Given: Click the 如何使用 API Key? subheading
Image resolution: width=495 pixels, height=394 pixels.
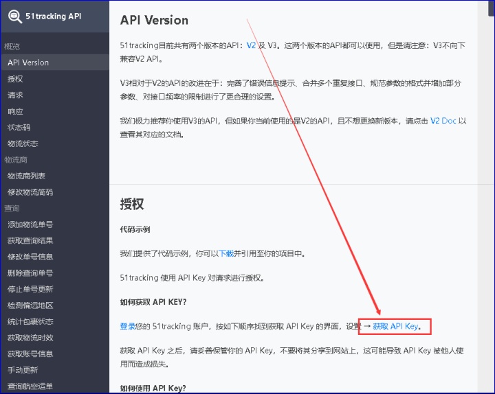Looking at the screenshot, I should click(153, 388).
